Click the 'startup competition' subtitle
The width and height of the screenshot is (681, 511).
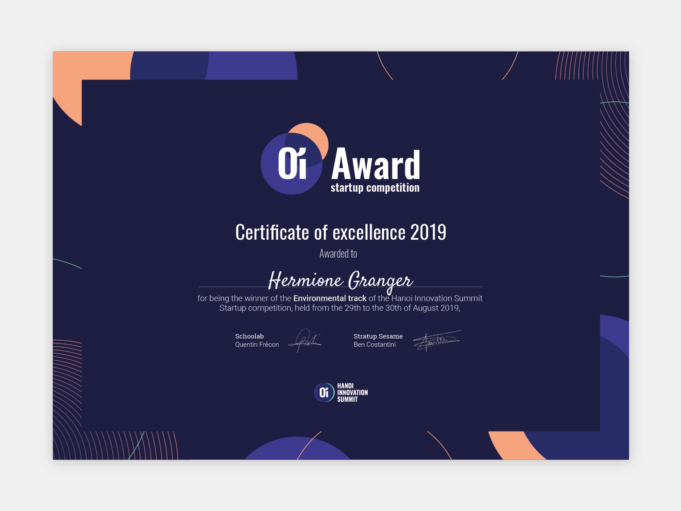pyautogui.click(x=375, y=188)
